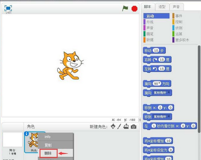201x160 pixels.
Task: Switch stage to full screen mode
Action: pos(8,8)
